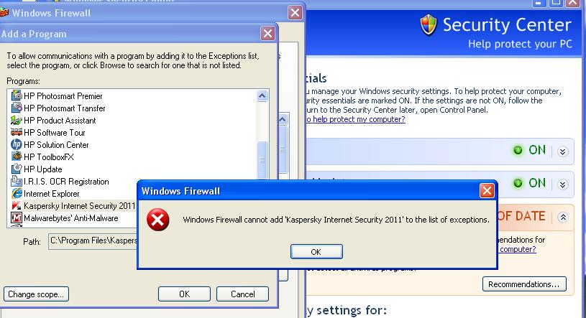Viewport: 586px width, 318px height.
Task: Click the HP Photosmart Transfer icon
Action: point(16,108)
